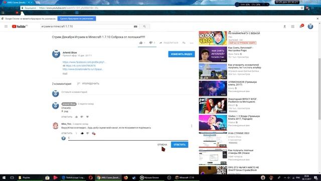Screen dimensions: 321x181
Task: Click the add-to-playlist icon under the video
Action: 184,43
